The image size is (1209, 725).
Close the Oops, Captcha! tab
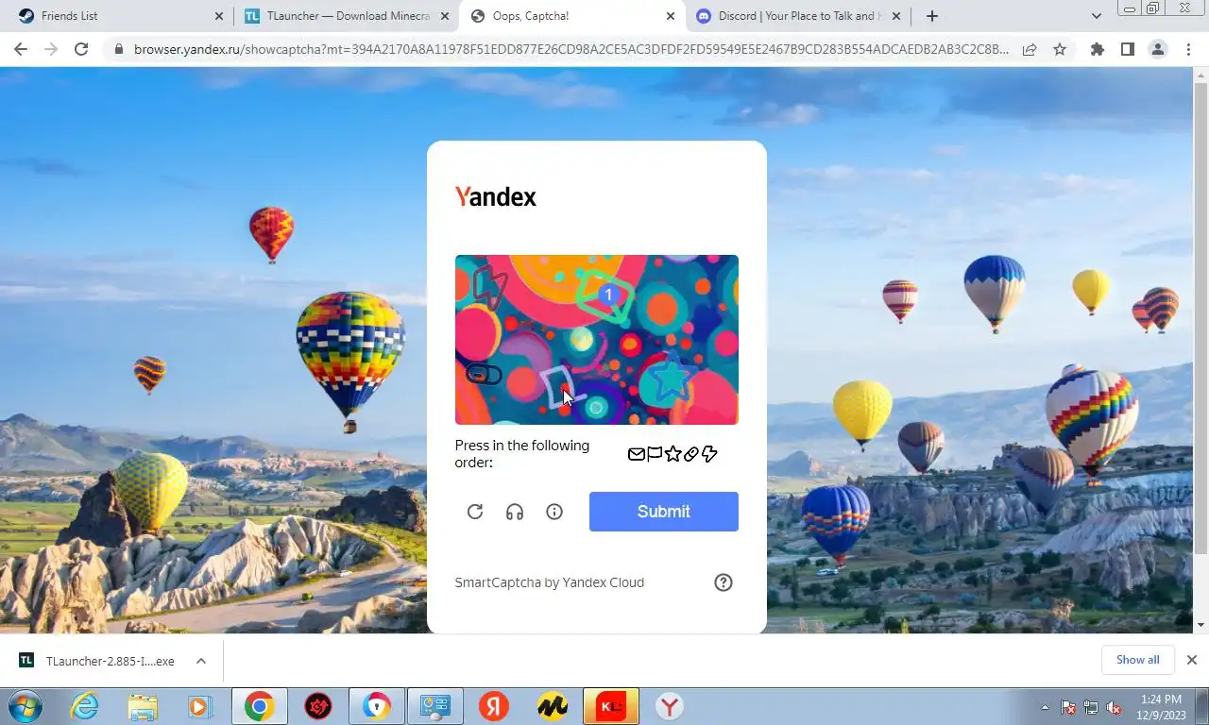[x=671, y=16]
